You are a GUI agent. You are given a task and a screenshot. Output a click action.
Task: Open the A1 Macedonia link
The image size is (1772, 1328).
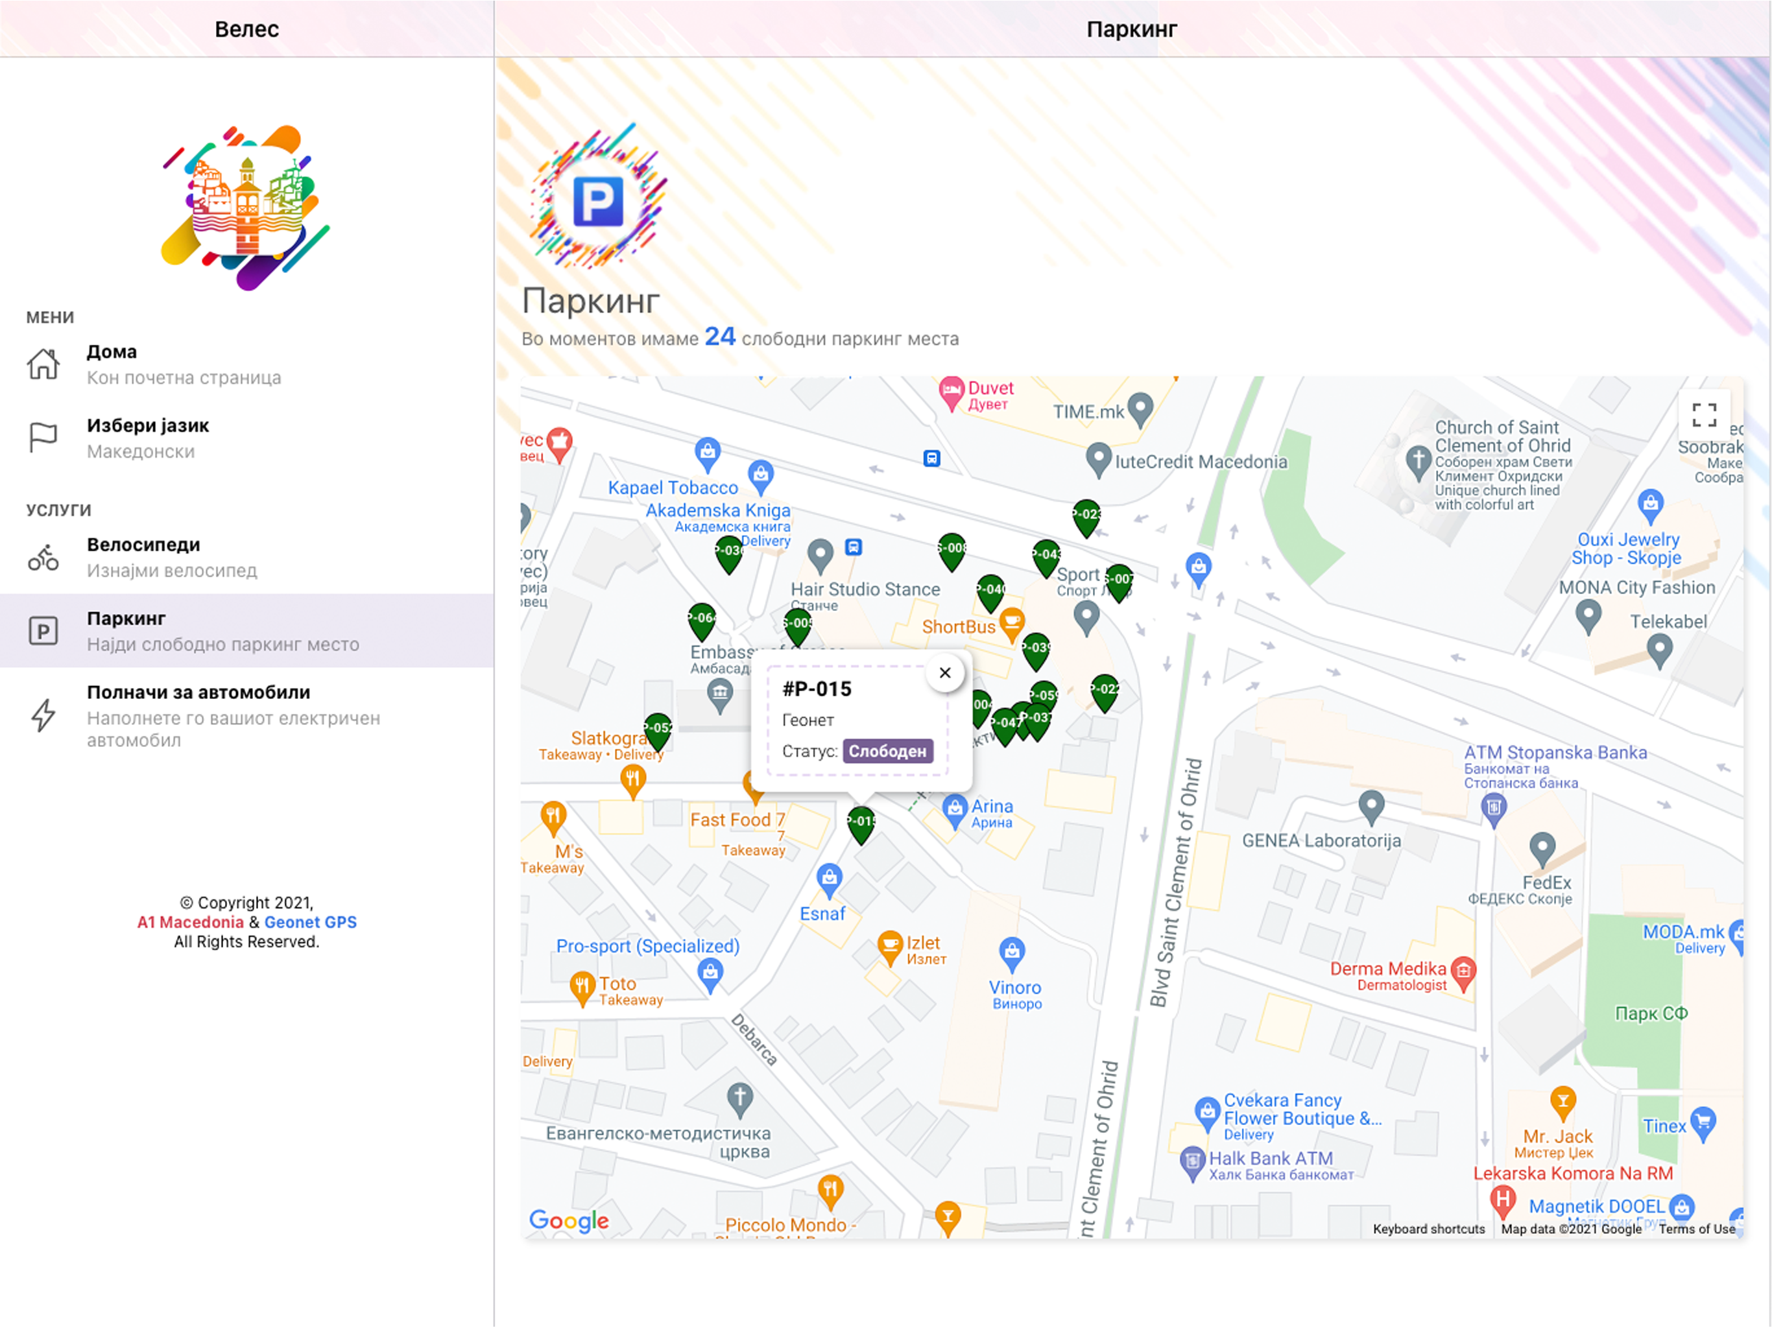(190, 923)
